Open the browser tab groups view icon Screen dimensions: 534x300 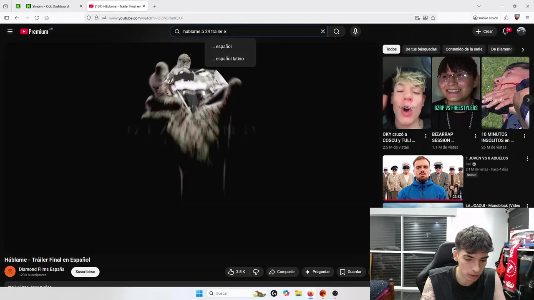click(x=5, y=6)
